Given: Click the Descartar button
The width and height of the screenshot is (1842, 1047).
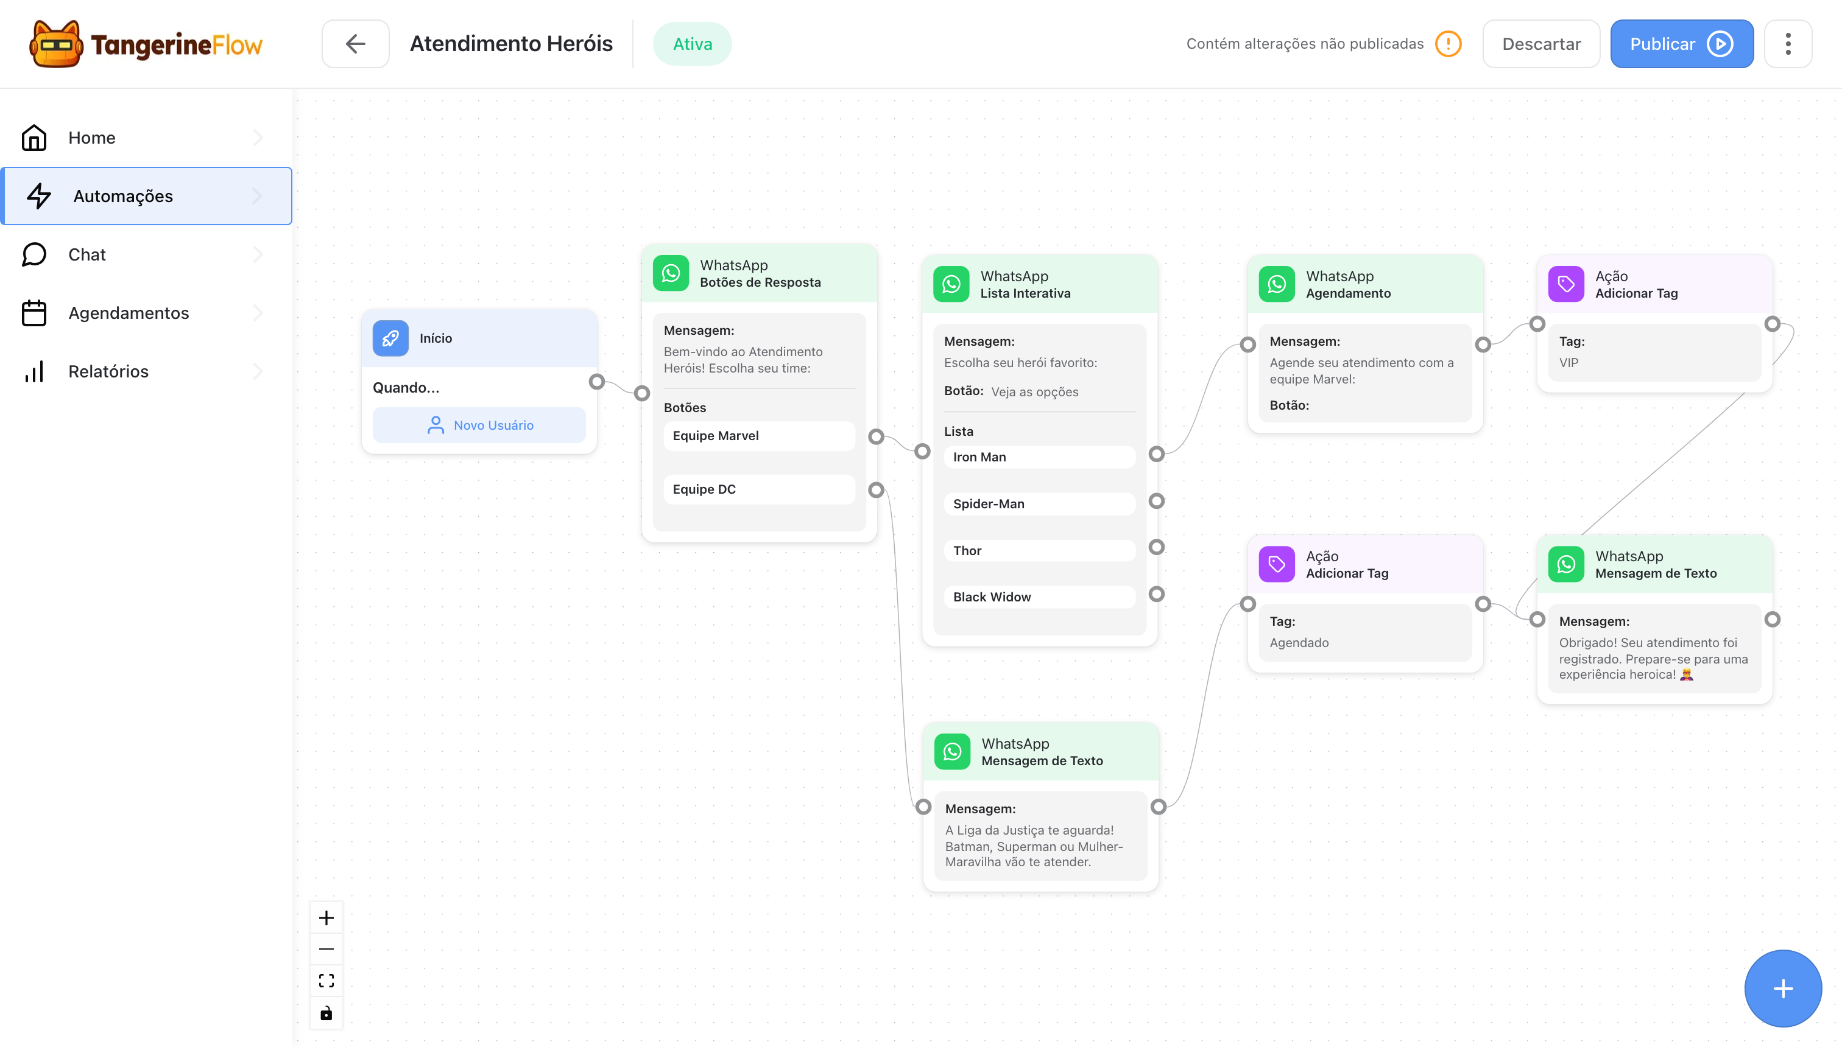Looking at the screenshot, I should pyautogui.click(x=1541, y=44).
